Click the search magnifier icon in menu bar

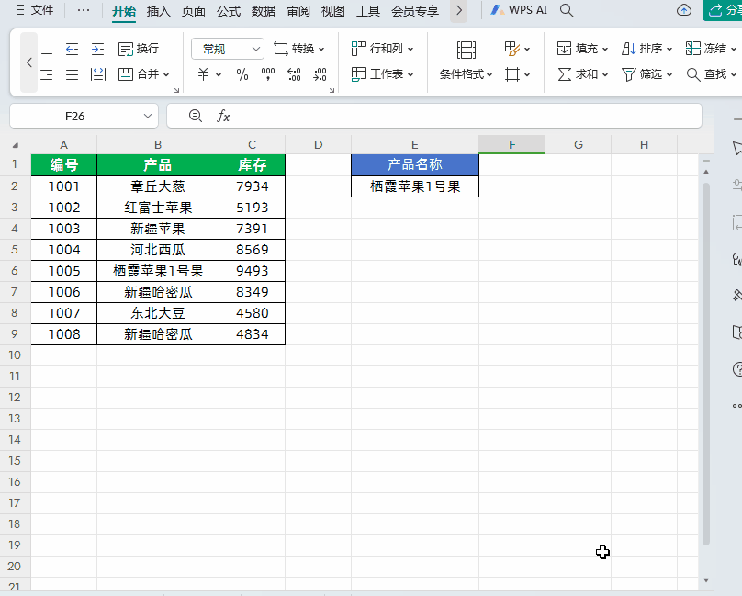point(567,10)
